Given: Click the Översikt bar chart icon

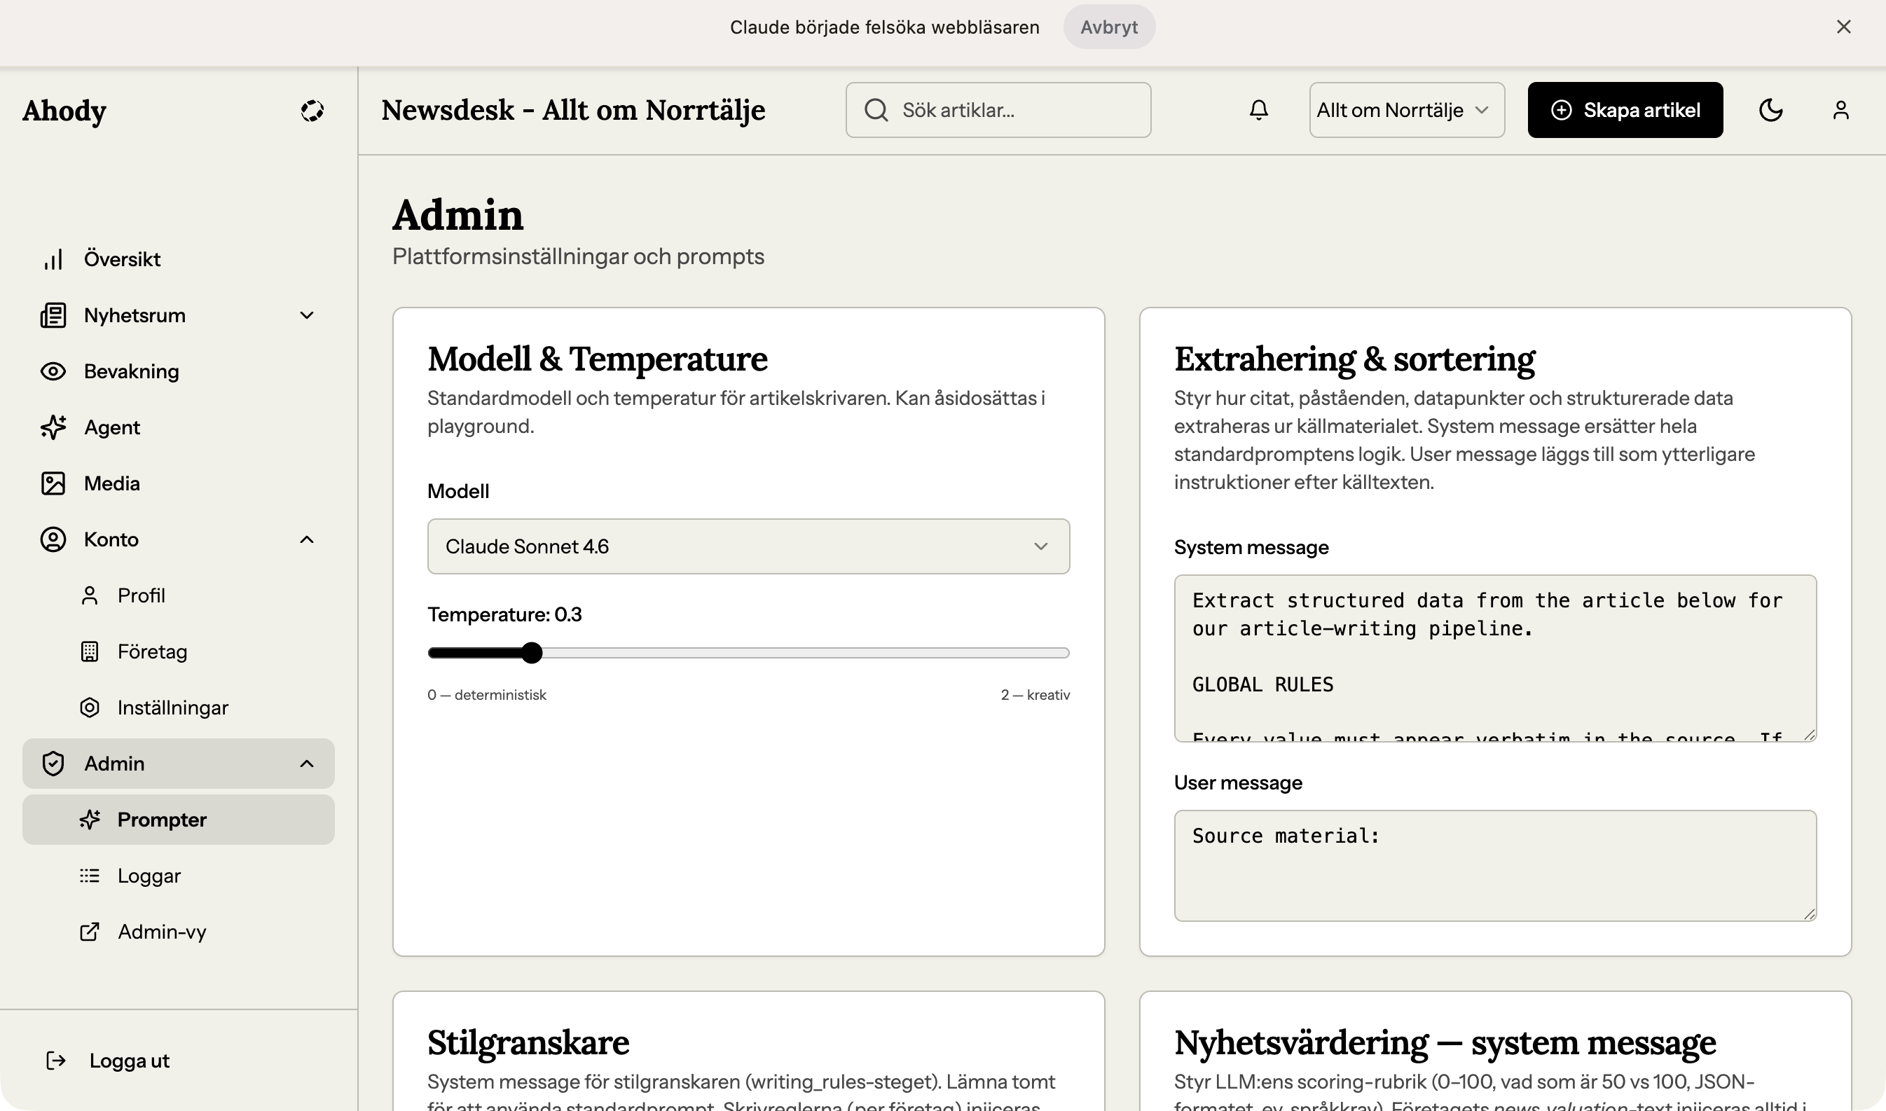Looking at the screenshot, I should 53,259.
